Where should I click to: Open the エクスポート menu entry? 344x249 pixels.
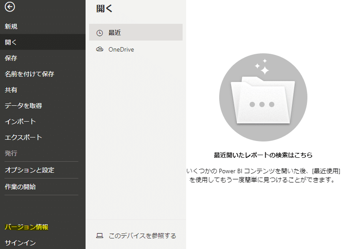coord(43,137)
